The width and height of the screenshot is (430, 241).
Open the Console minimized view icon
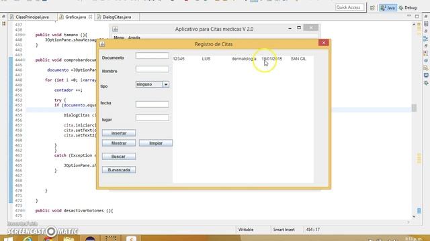click(426, 75)
